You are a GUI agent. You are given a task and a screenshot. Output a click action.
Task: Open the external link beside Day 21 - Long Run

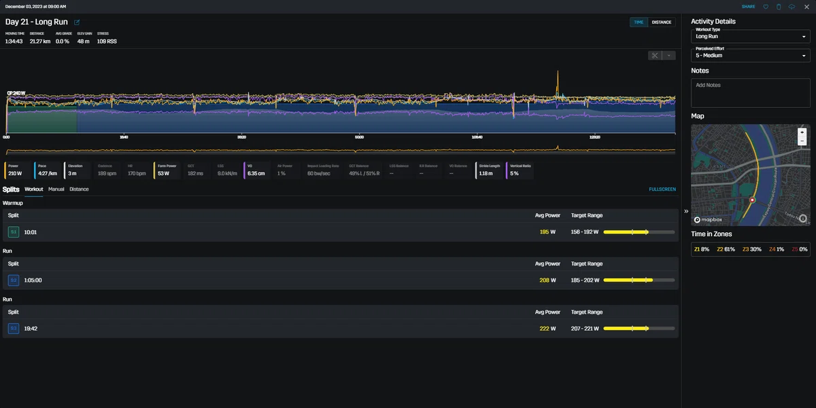tap(77, 22)
